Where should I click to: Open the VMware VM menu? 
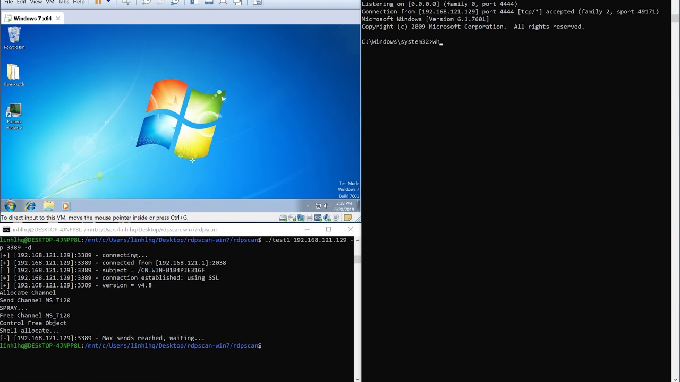click(50, 2)
